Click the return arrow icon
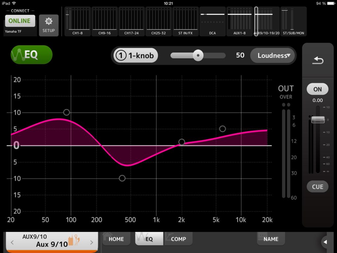337x253 pixels. 318,61
